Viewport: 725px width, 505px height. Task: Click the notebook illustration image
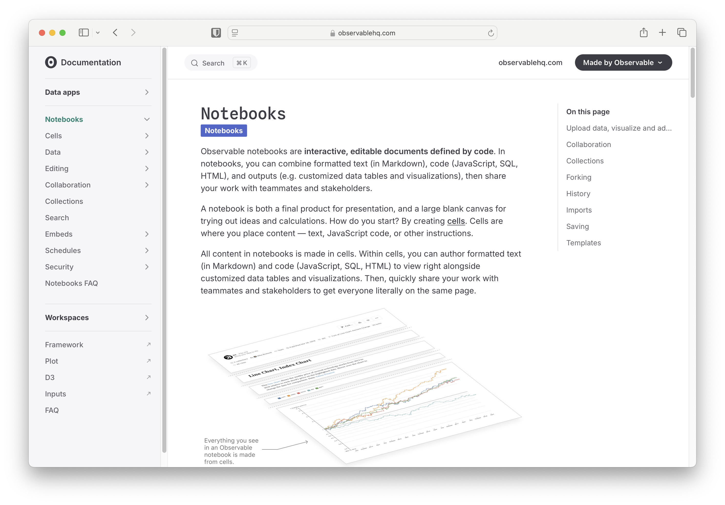(363, 387)
